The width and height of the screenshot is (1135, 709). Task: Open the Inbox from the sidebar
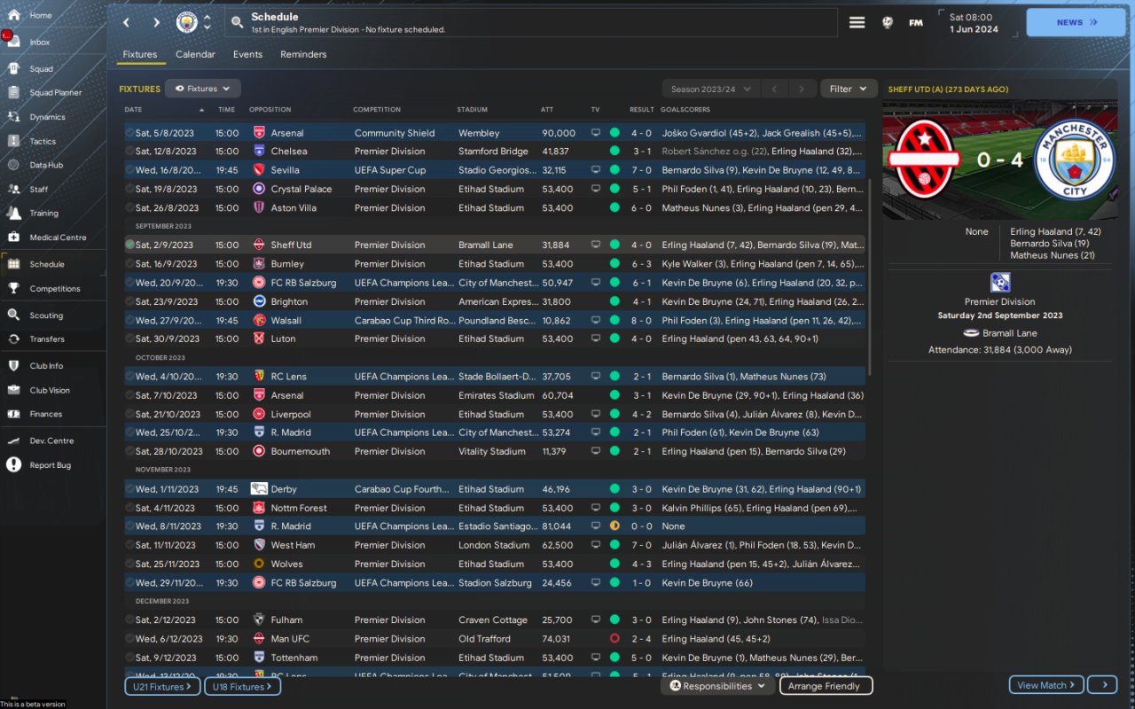(x=40, y=42)
